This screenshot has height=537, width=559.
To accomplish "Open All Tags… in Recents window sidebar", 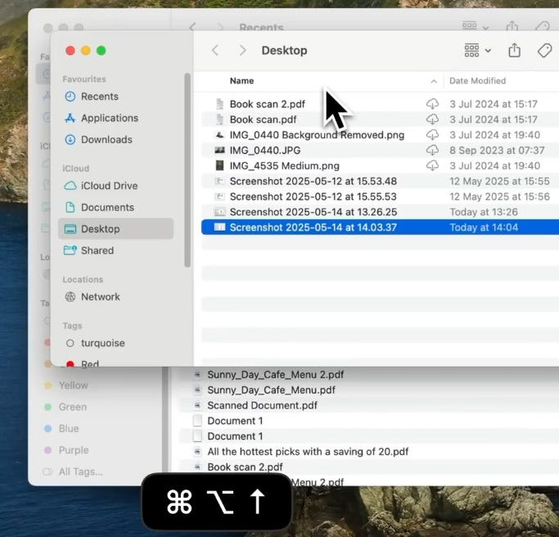I will coord(80,472).
